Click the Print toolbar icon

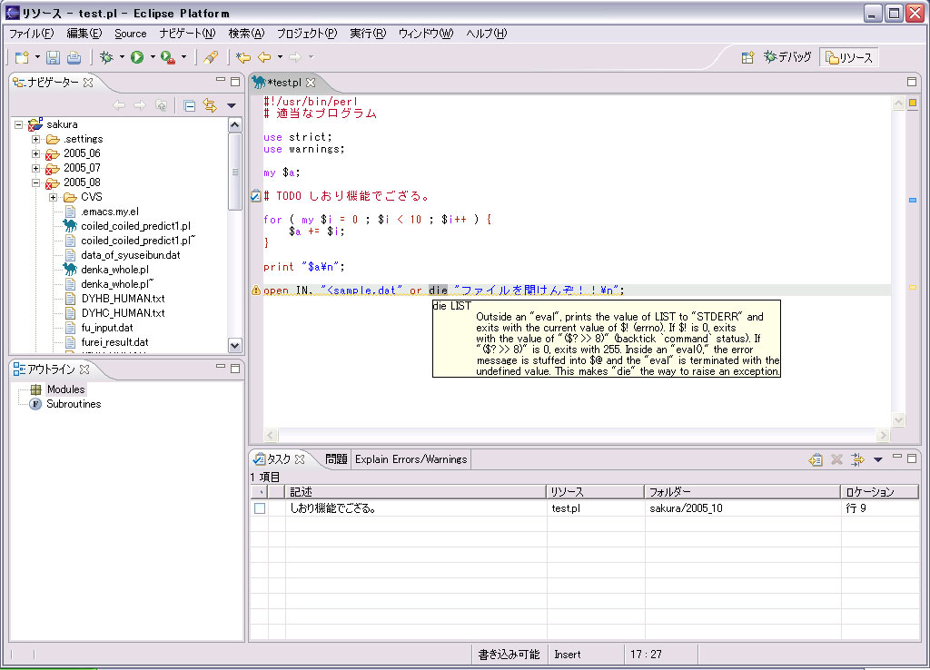coord(74,57)
